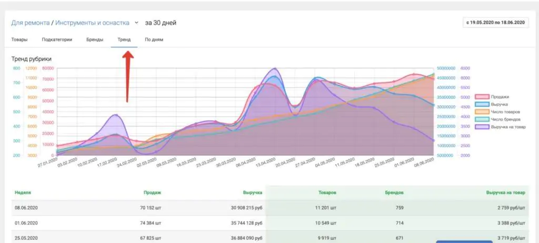This screenshot has height=243, width=539.
Task: Toggle the blue Выручка legend swatch
Action: [x=482, y=104]
